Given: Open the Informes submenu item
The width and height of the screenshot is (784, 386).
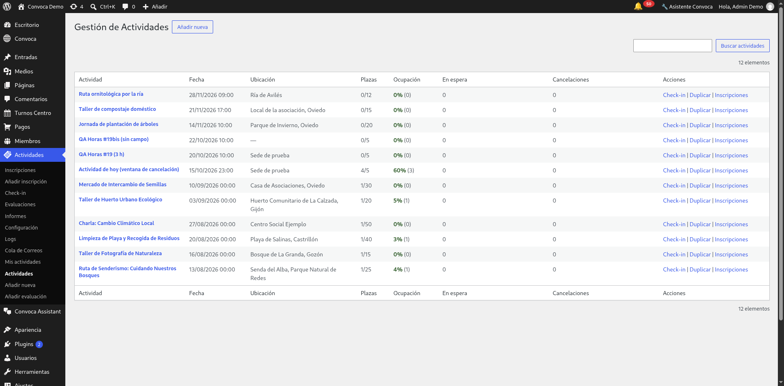Looking at the screenshot, I should tap(16, 216).
